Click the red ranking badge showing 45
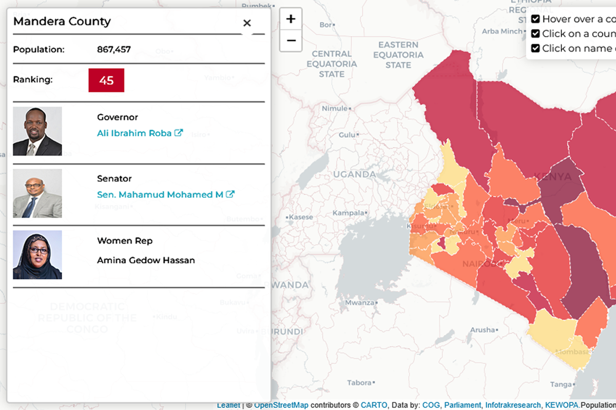This screenshot has height=410, width=616. tap(106, 80)
